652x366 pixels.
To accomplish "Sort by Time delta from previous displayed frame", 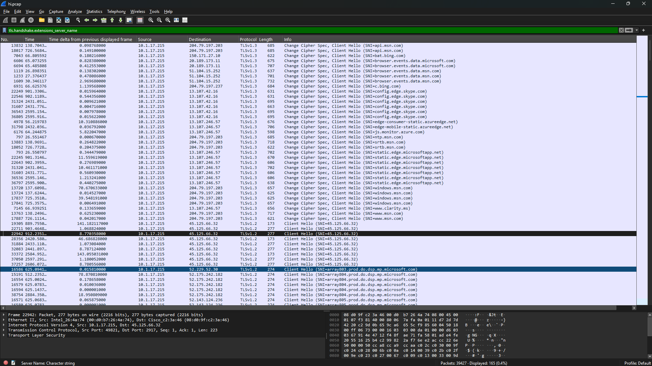I will [92, 39].
